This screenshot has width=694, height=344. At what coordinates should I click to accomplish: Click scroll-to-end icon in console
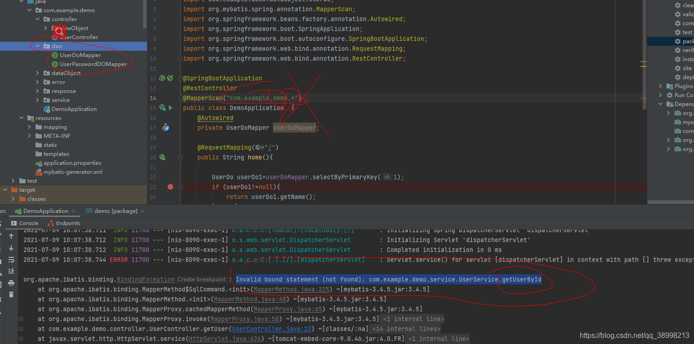click(11, 271)
